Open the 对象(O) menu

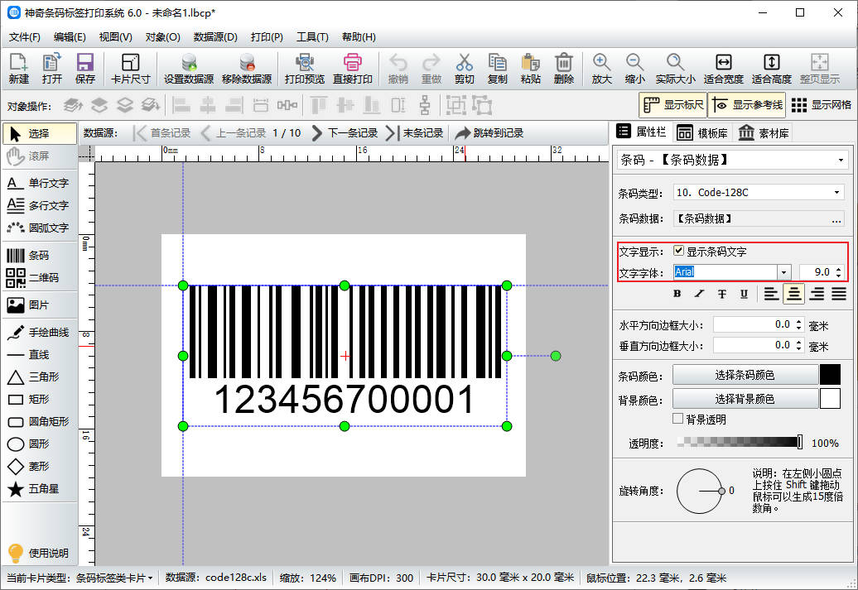162,37
